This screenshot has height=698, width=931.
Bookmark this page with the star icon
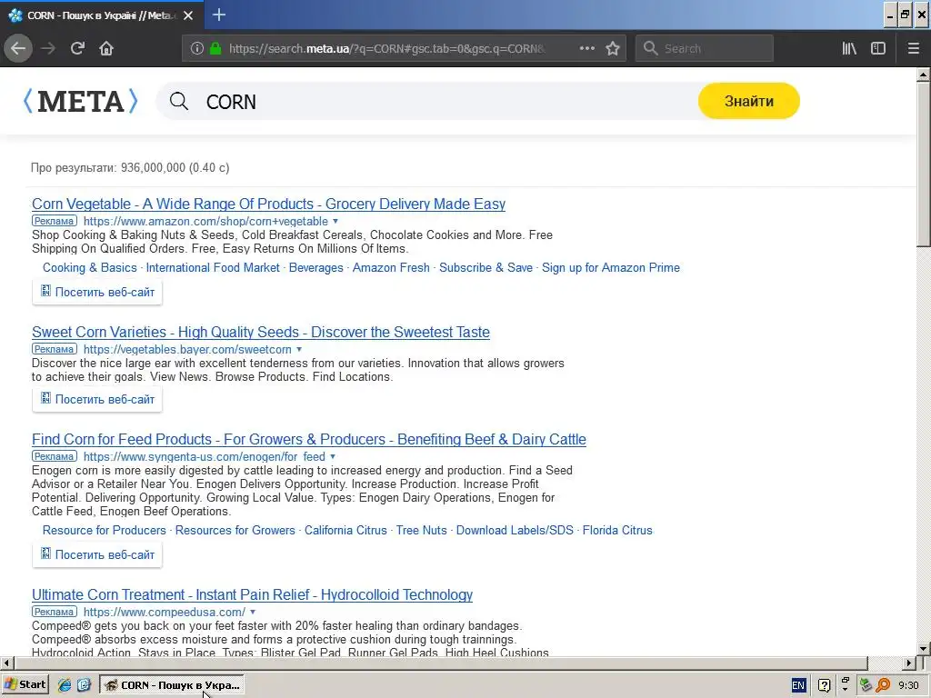click(x=613, y=48)
